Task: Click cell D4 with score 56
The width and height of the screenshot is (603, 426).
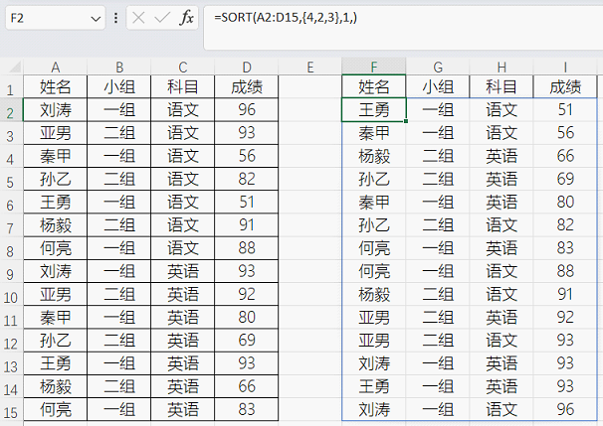Action: coord(247,156)
